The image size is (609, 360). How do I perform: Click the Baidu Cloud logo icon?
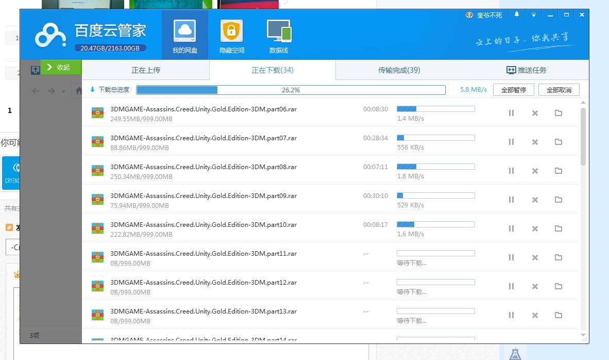pos(50,36)
